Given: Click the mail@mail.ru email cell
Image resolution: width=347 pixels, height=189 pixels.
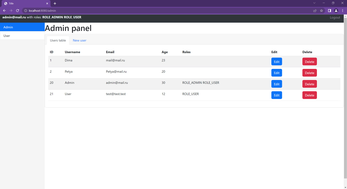Looking at the screenshot, I should pyautogui.click(x=115, y=60).
